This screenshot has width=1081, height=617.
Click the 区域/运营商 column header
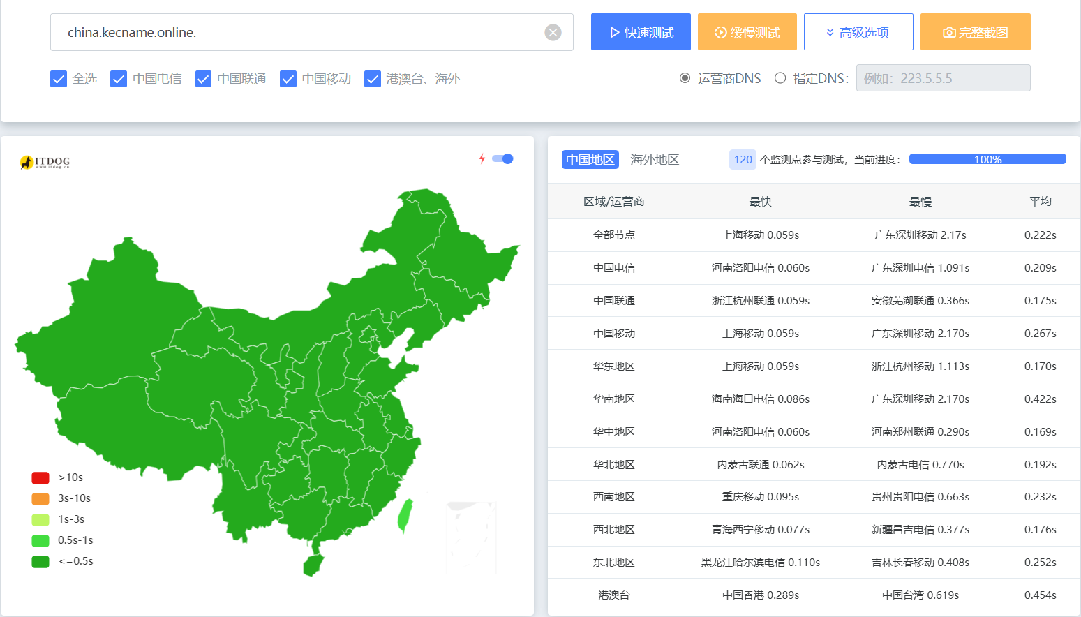tap(614, 202)
